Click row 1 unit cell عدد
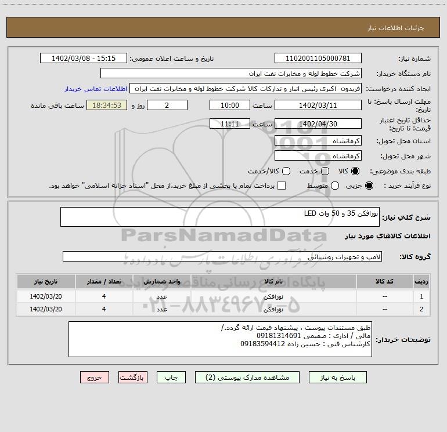The image size is (447, 432). pyautogui.click(x=161, y=296)
